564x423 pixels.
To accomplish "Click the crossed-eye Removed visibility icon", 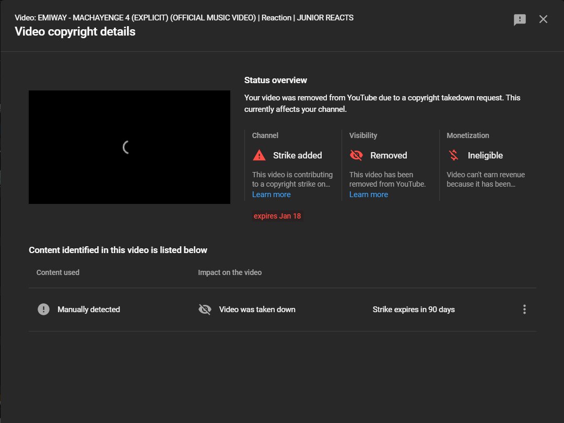I will 356,155.
